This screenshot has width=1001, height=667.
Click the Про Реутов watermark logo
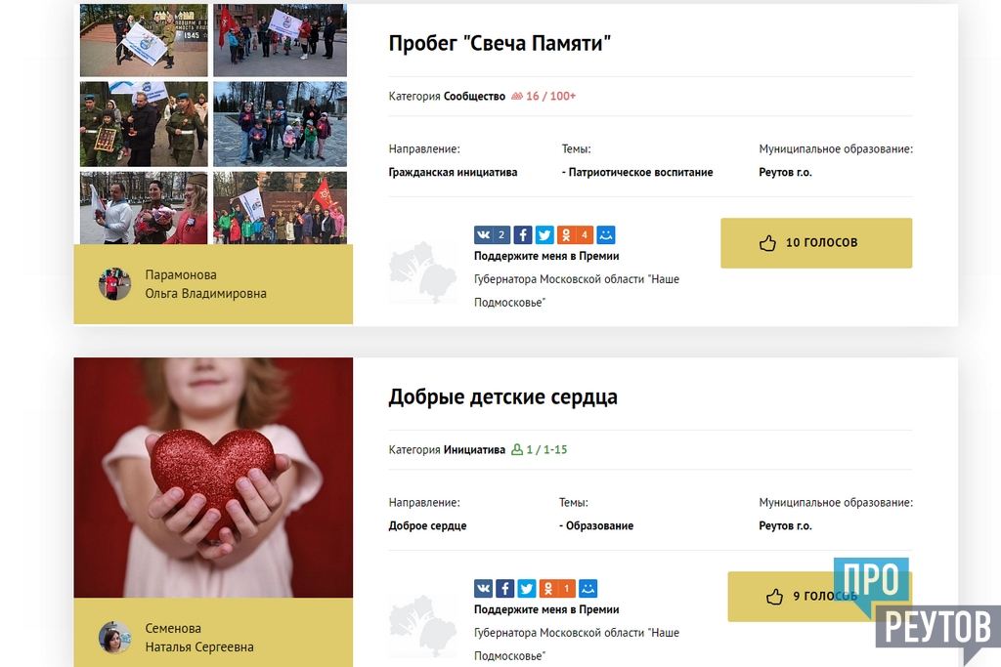click(x=916, y=609)
